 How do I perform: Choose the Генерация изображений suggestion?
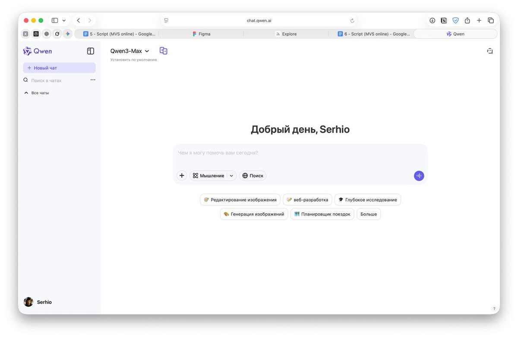[x=254, y=214]
